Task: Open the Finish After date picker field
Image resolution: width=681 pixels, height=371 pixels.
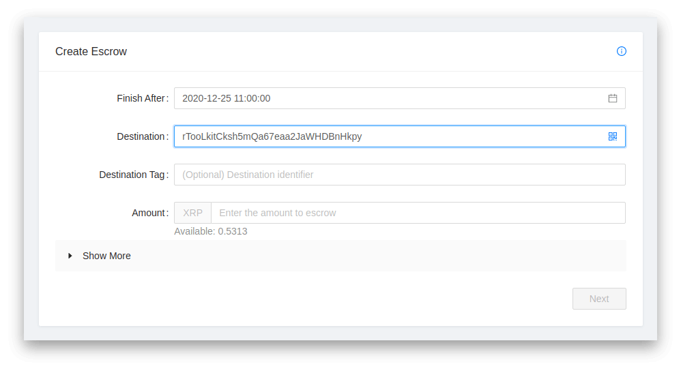Action: click(400, 98)
